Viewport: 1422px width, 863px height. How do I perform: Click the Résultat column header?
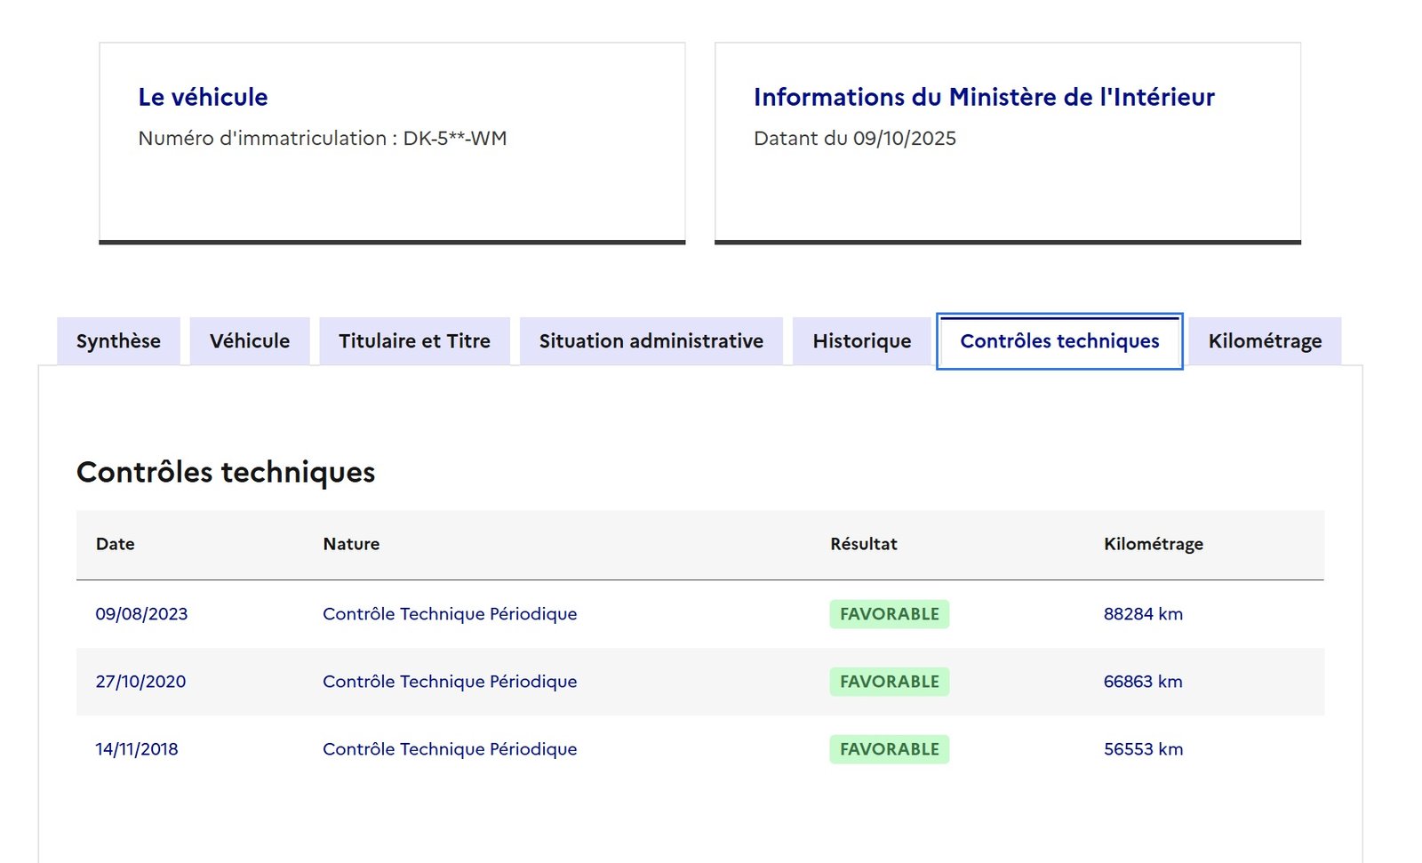point(863,544)
